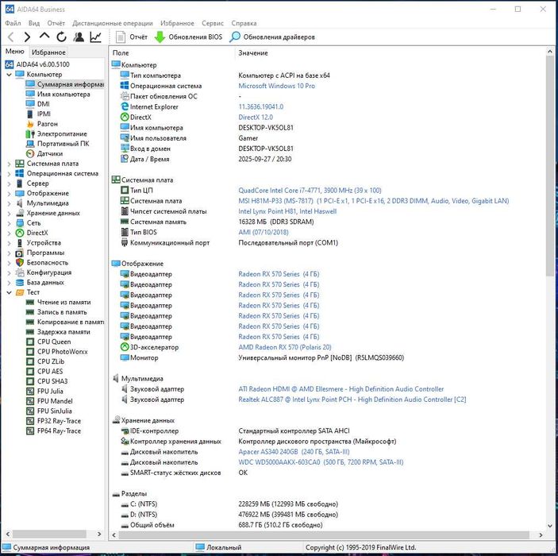Image resolution: width=558 pixels, height=556 pixels.
Task: Open the Сервис menu
Action: [213, 23]
